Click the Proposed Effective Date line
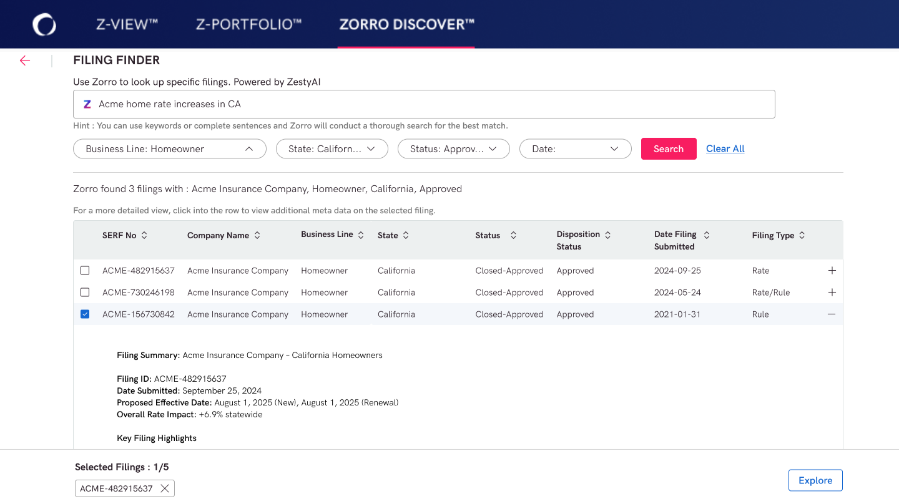Image resolution: width=899 pixels, height=499 pixels. click(x=258, y=402)
